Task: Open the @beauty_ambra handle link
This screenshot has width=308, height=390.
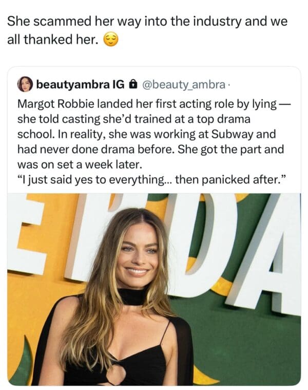Action: [182, 83]
